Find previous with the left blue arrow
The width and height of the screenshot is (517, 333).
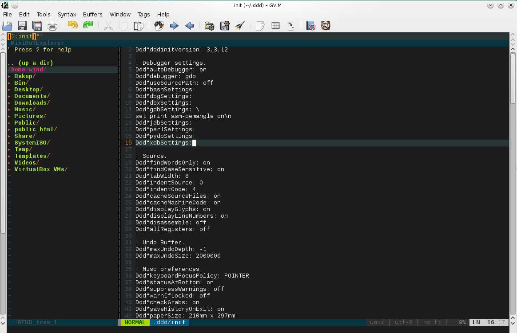(x=190, y=26)
